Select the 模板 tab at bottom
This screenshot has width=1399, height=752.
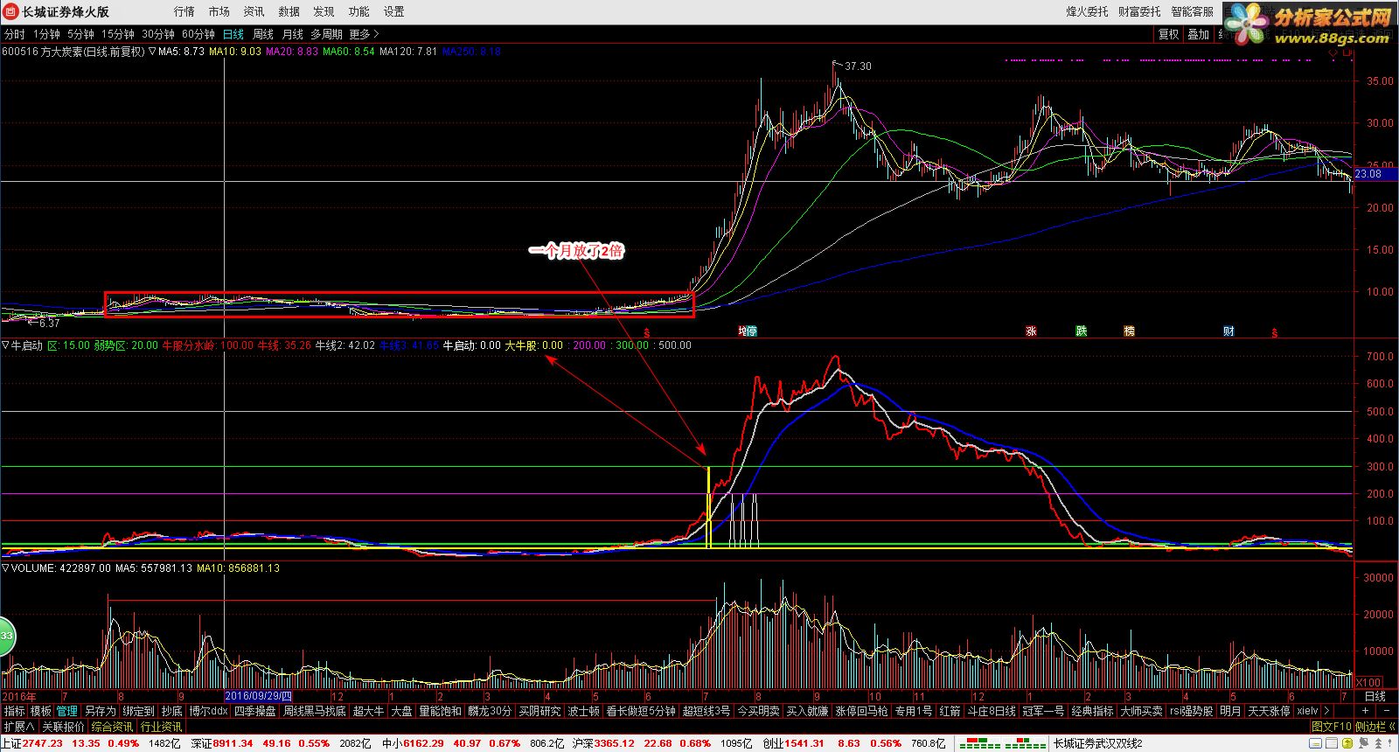41,711
